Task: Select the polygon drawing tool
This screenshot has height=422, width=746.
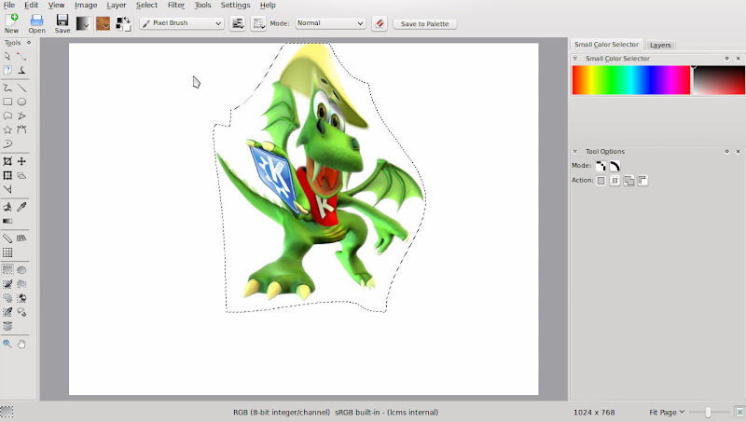Action: pyautogui.click(x=7, y=116)
